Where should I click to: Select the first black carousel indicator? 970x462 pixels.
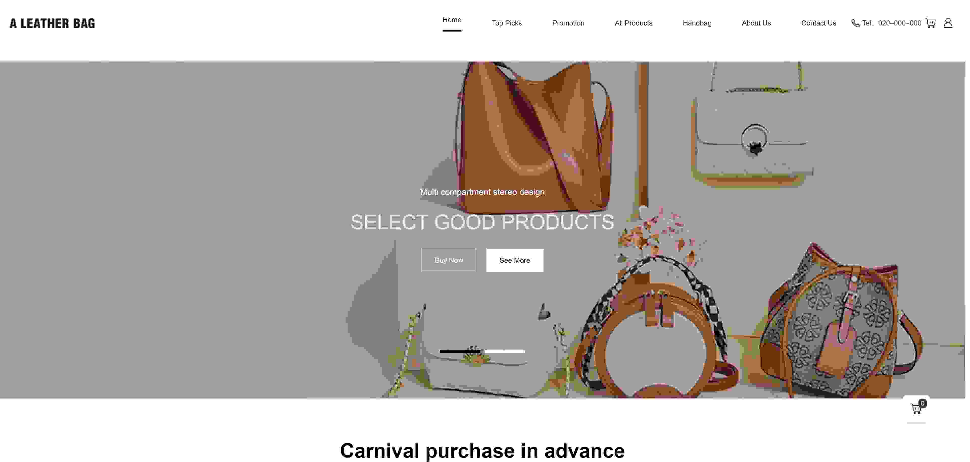[x=460, y=351]
